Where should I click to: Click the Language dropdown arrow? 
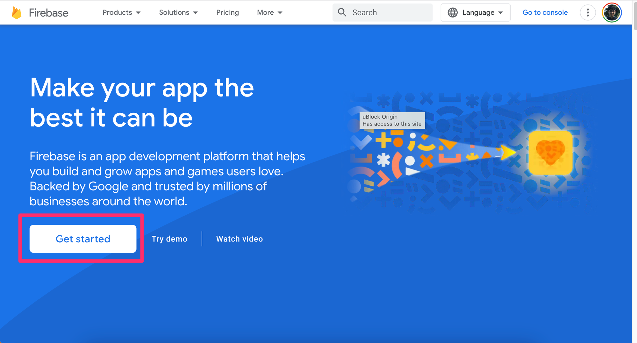[500, 13]
